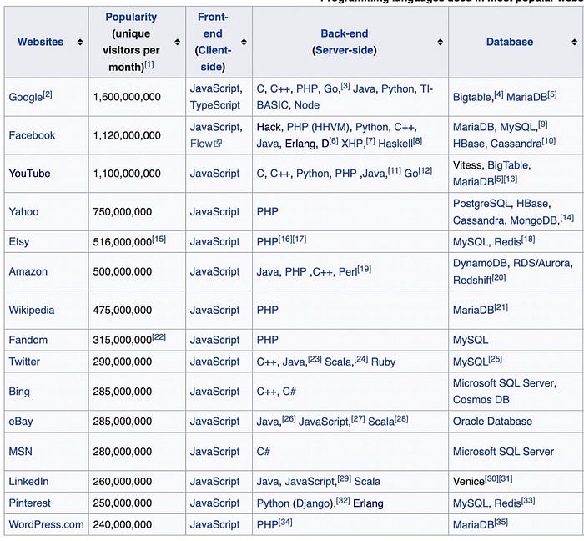Open the eBay website link

coord(21,422)
